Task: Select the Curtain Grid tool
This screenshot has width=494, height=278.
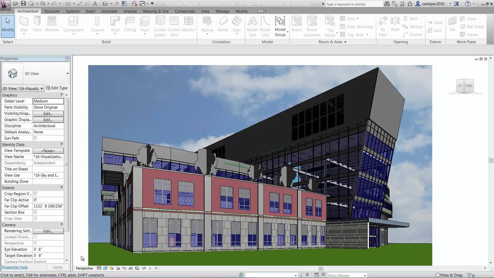Action: click(x=174, y=27)
